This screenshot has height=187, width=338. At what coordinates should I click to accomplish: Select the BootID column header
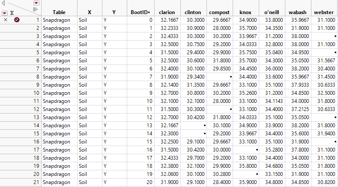[x=141, y=12]
